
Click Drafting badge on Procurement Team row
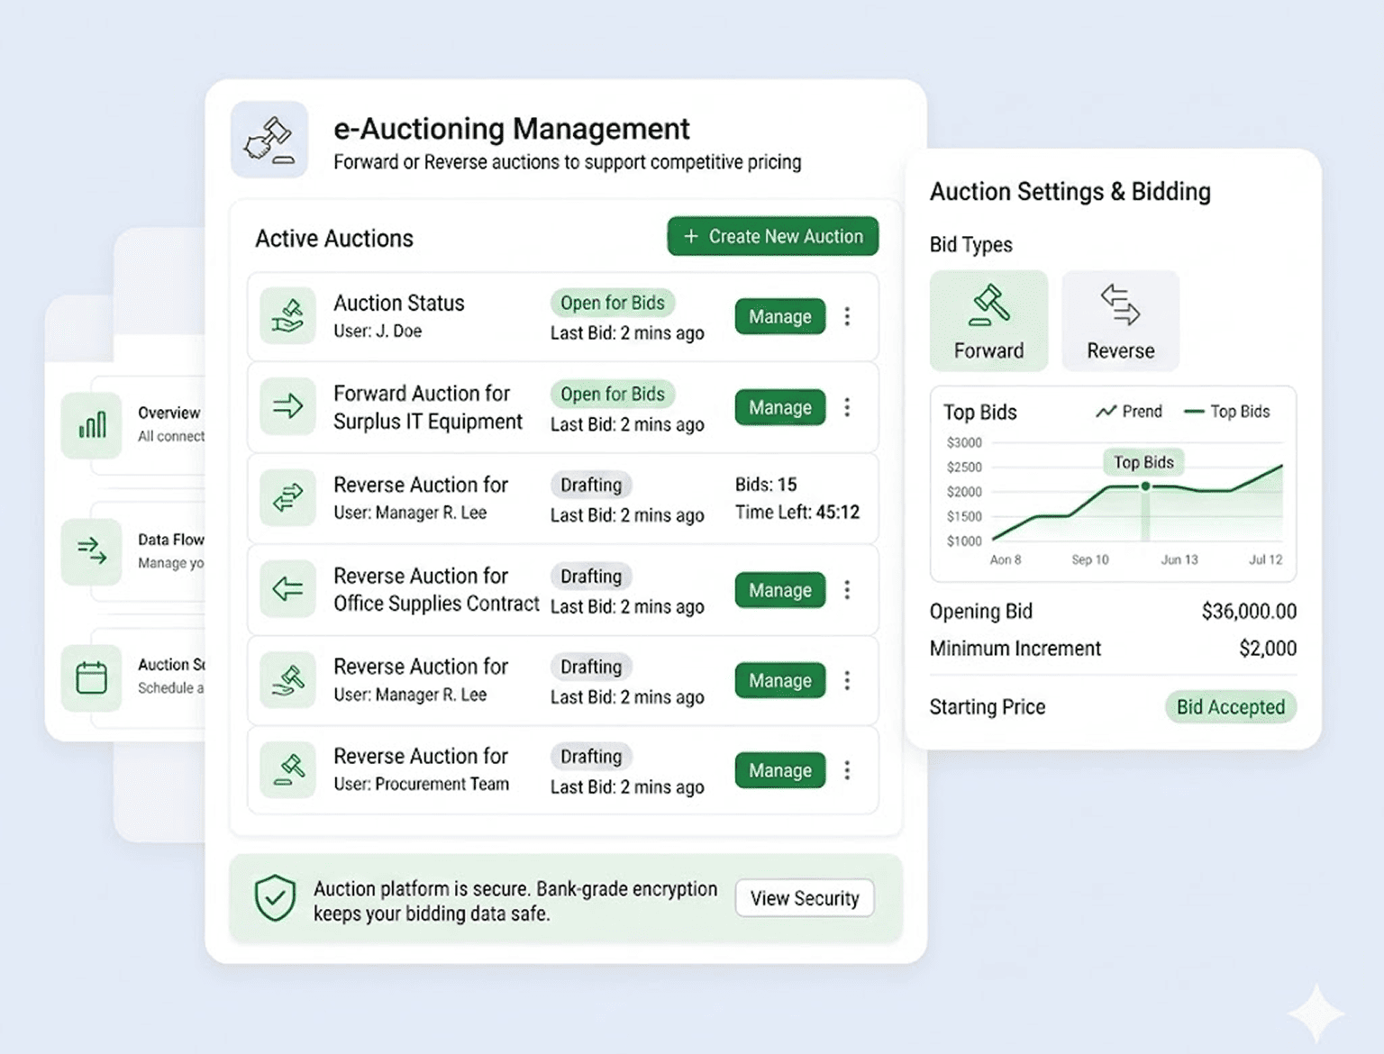591,756
